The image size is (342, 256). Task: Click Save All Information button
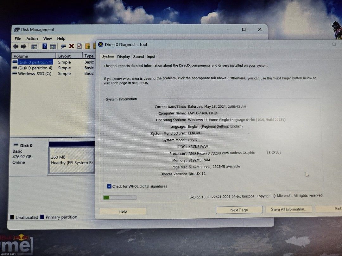(288, 209)
